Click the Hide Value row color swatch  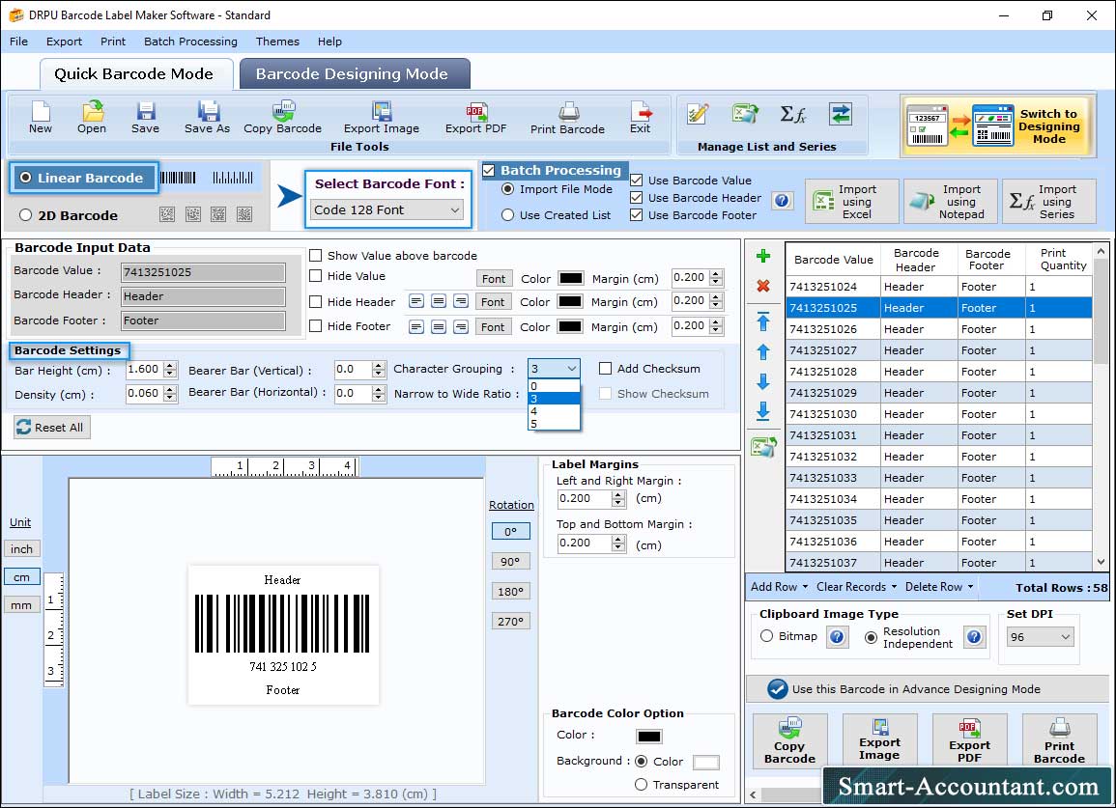[571, 277]
